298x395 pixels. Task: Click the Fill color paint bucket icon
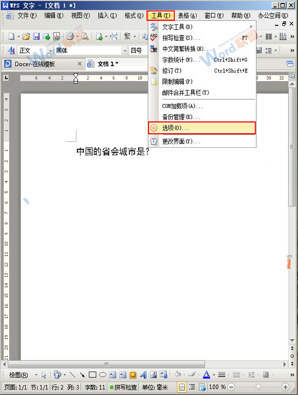click(178, 374)
